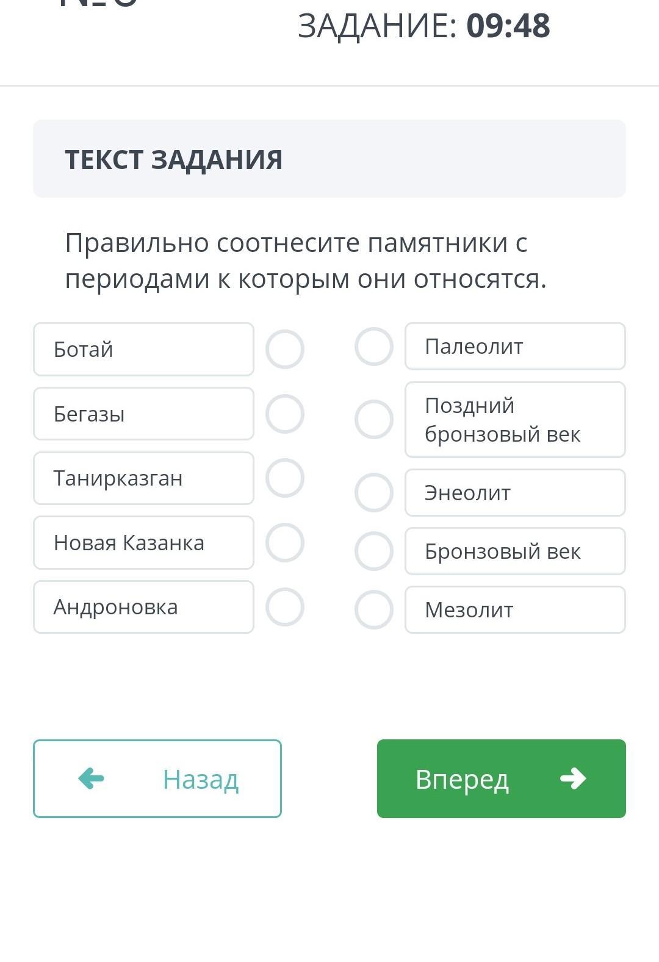The image size is (659, 962).
Task: Click the Бегазы answer box
Action: [143, 414]
